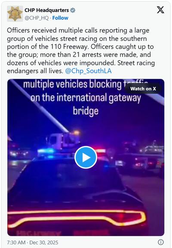Screen dimensions: 172x248
Task: Click the CHP gold star badge avatar
Action: click(15, 14)
